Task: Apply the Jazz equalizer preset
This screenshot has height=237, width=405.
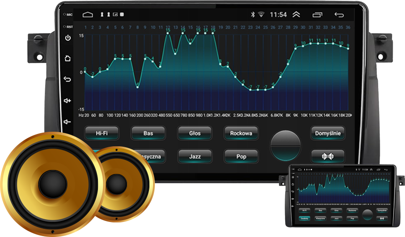Action: click(195, 156)
